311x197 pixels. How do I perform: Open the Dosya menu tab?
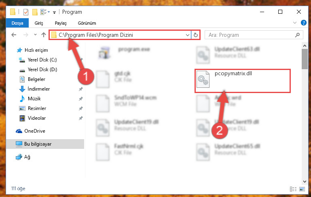(17, 23)
